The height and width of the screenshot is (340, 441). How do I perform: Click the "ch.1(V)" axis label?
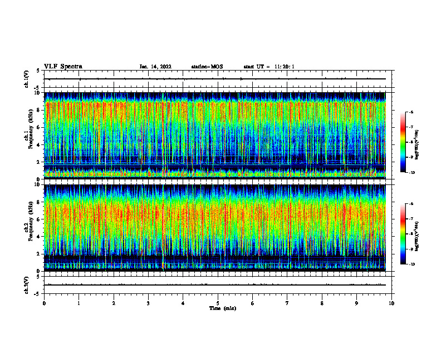pyautogui.click(x=27, y=79)
